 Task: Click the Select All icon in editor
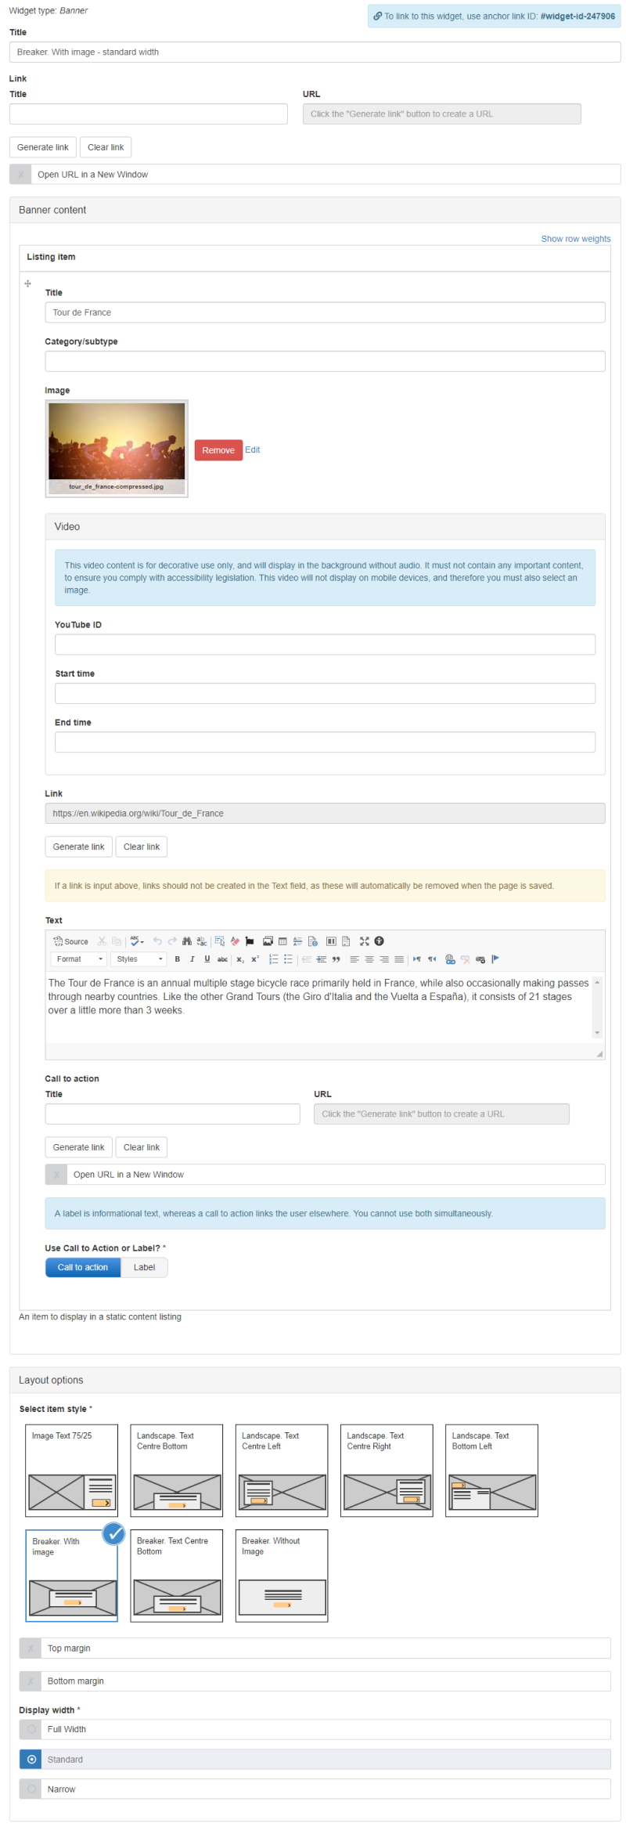pos(220,941)
